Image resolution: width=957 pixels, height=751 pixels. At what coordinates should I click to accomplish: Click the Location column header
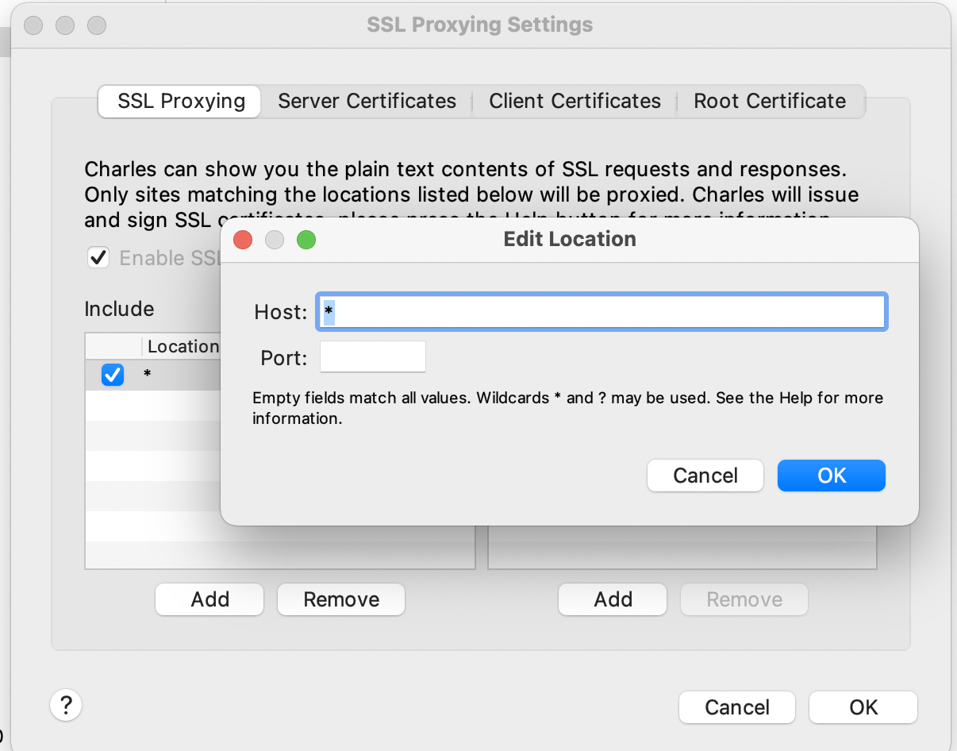[x=182, y=347]
